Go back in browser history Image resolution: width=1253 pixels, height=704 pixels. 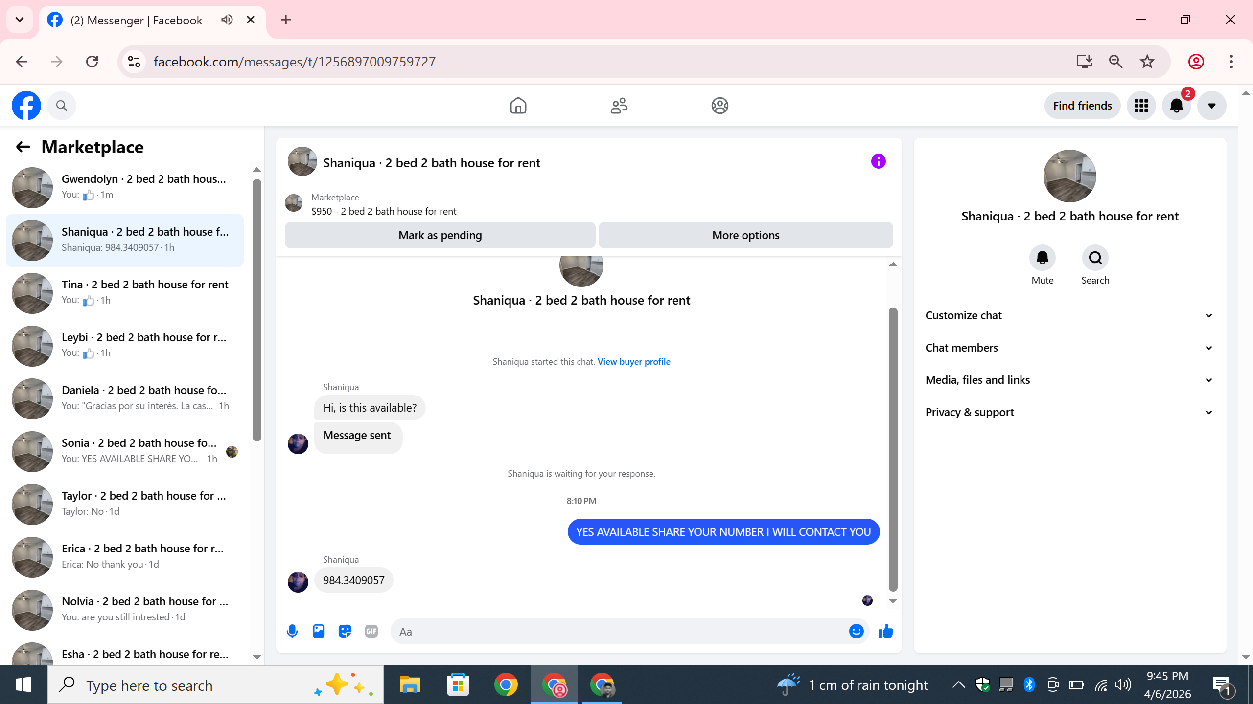point(22,62)
